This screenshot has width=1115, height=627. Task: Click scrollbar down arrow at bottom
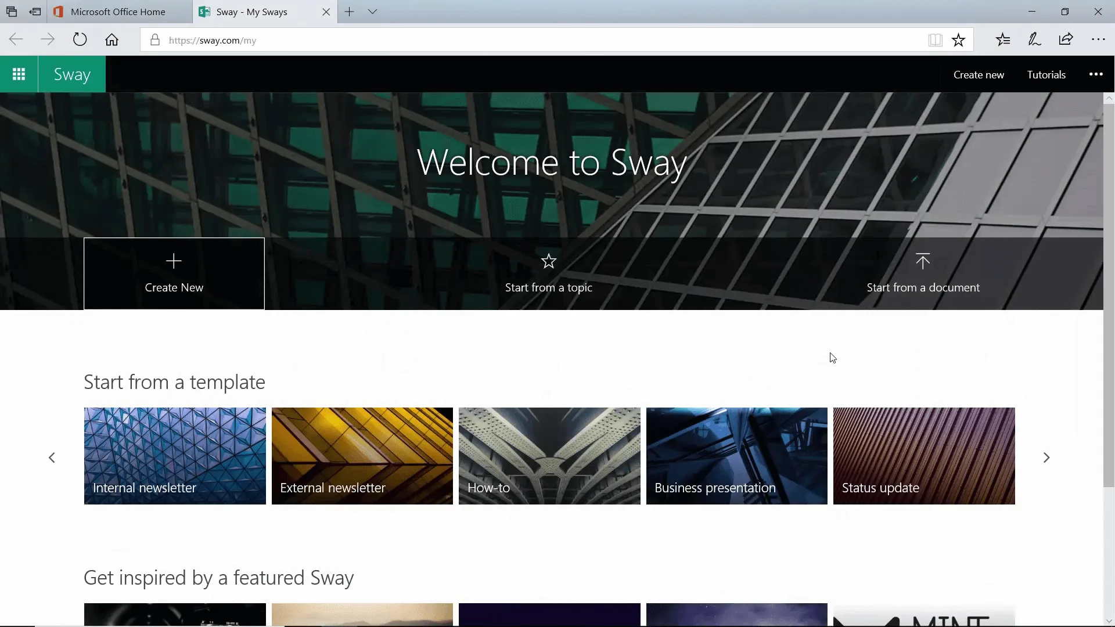pyautogui.click(x=1109, y=621)
